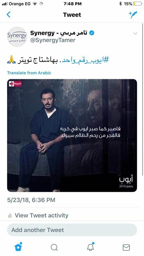Screen dimensions: 144x256
Task: Tap the blue verified badge
Action: pos(92,33)
